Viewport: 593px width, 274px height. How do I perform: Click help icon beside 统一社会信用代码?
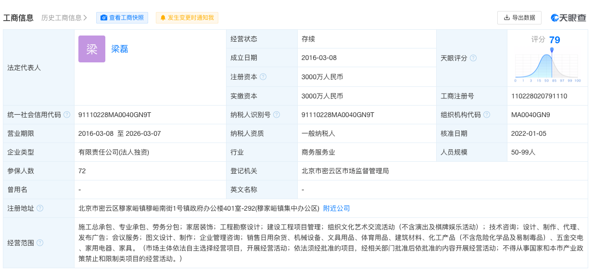(x=67, y=115)
